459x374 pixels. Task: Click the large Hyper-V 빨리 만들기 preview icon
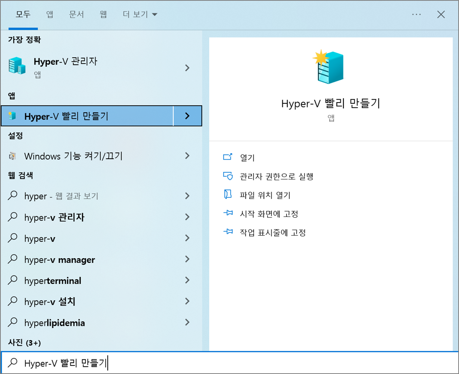328,67
